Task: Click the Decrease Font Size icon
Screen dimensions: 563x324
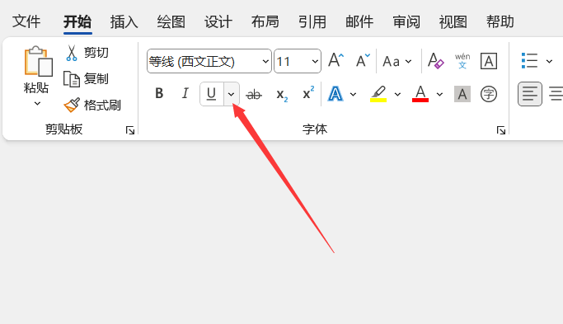Action: coord(363,61)
